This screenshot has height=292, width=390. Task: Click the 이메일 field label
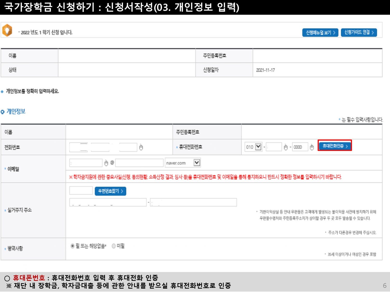tap(13, 169)
